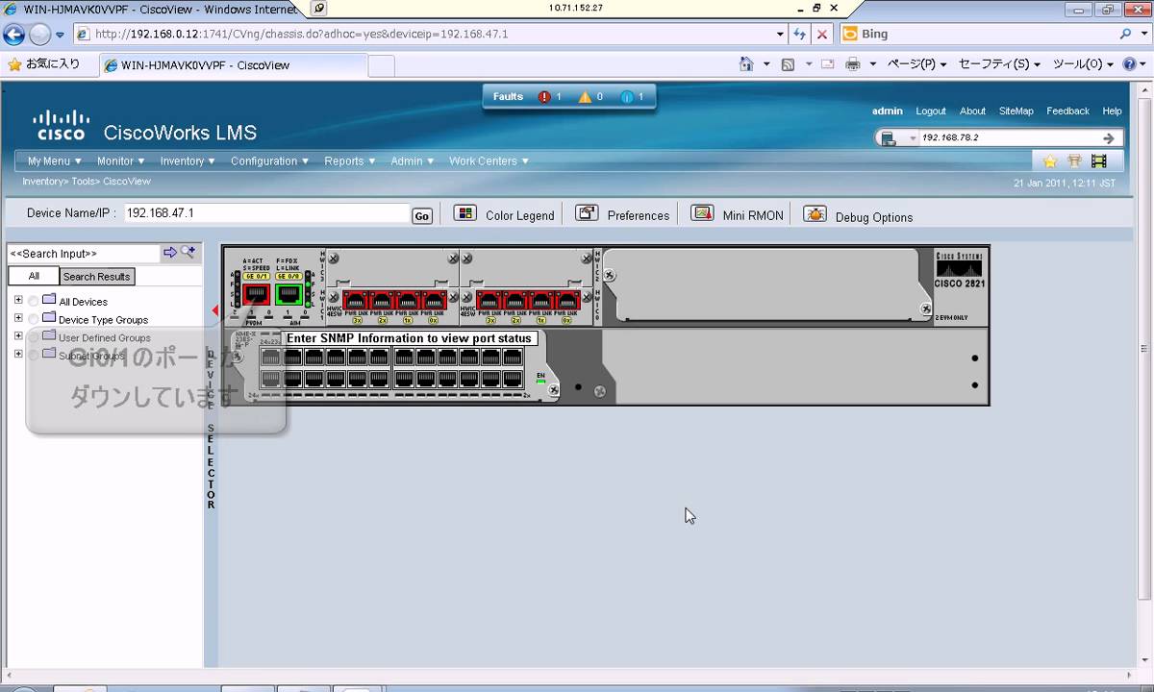Open the Admin menu
The width and height of the screenshot is (1154, 692).
coord(413,161)
